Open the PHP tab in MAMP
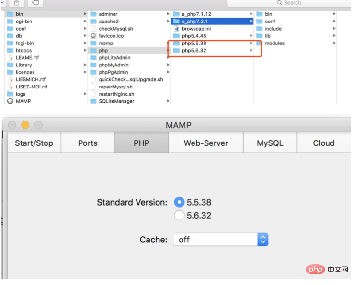The width and height of the screenshot is (353, 285). tap(142, 143)
